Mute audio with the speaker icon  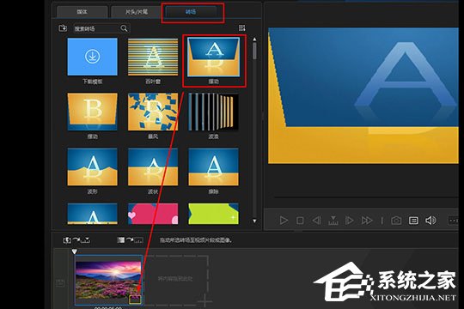tap(430, 221)
